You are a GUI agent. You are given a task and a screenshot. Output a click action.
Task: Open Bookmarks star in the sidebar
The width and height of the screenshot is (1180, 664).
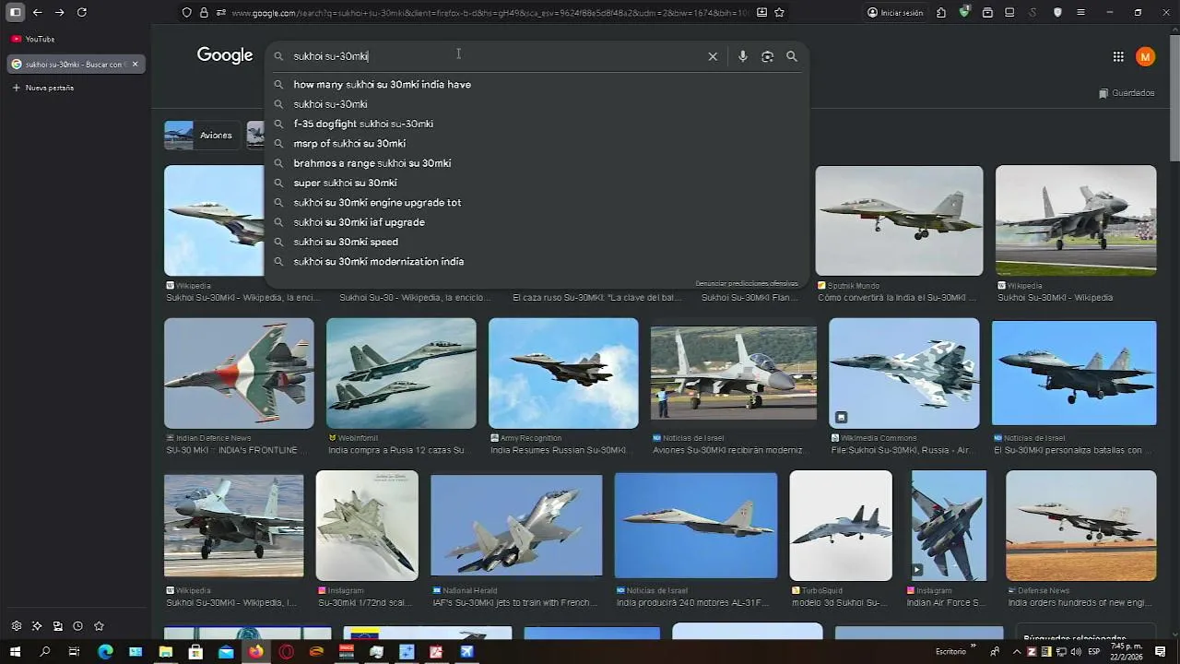click(x=99, y=626)
